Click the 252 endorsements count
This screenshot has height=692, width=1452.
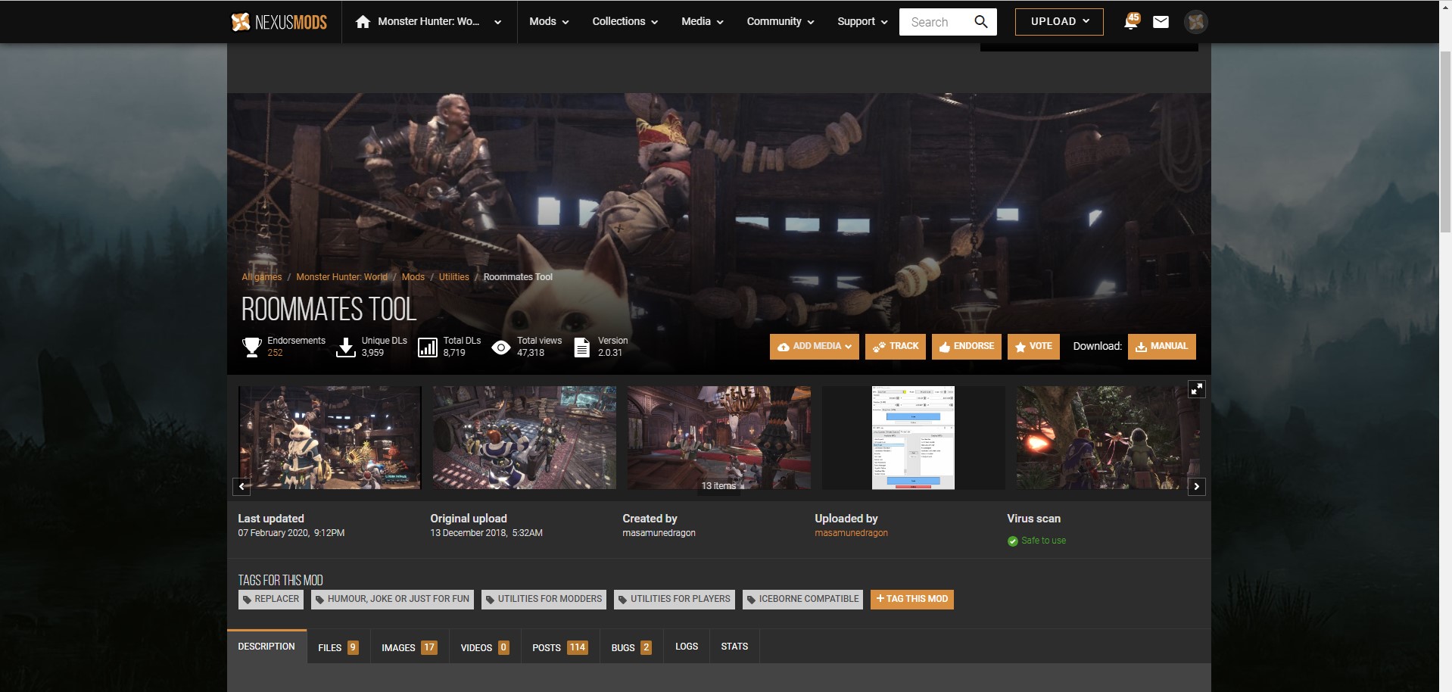(x=275, y=353)
